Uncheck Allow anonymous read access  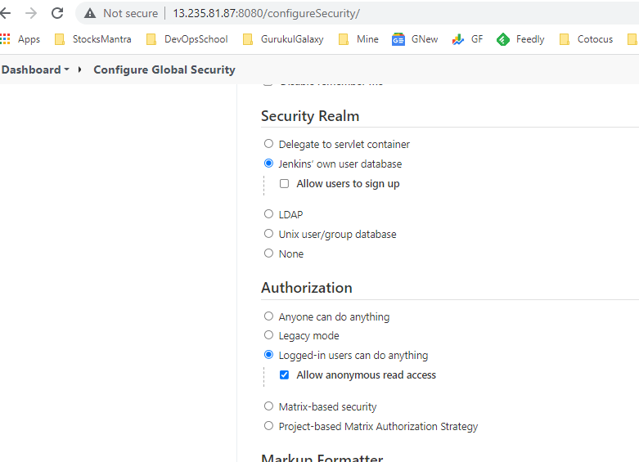[285, 375]
